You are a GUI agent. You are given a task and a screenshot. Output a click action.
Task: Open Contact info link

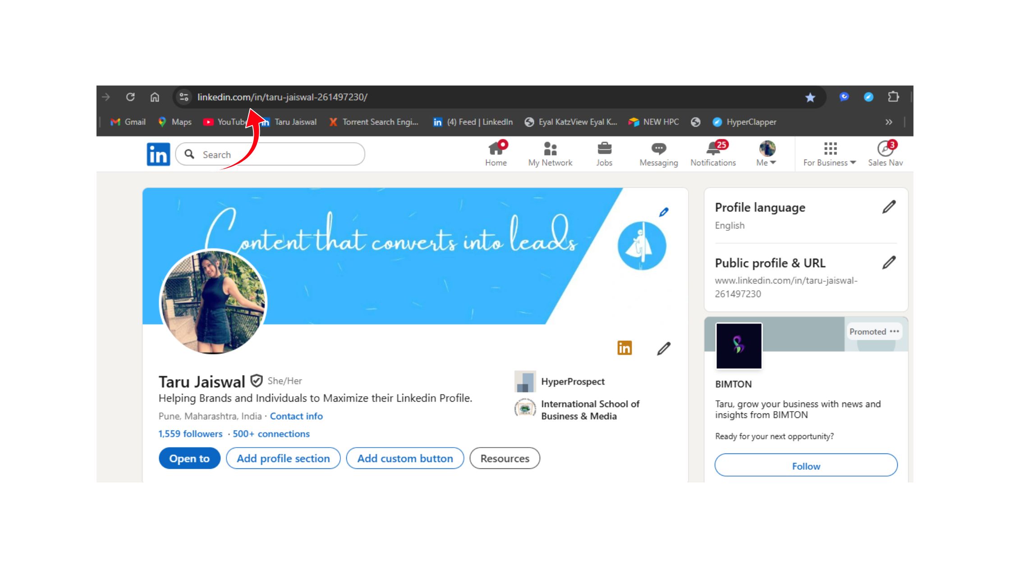pos(296,416)
